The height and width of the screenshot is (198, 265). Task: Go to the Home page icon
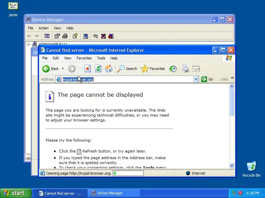pyautogui.click(x=109, y=69)
